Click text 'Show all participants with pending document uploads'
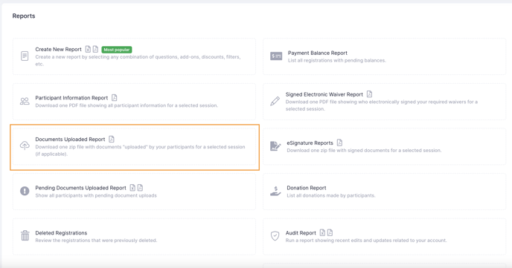 96,196
